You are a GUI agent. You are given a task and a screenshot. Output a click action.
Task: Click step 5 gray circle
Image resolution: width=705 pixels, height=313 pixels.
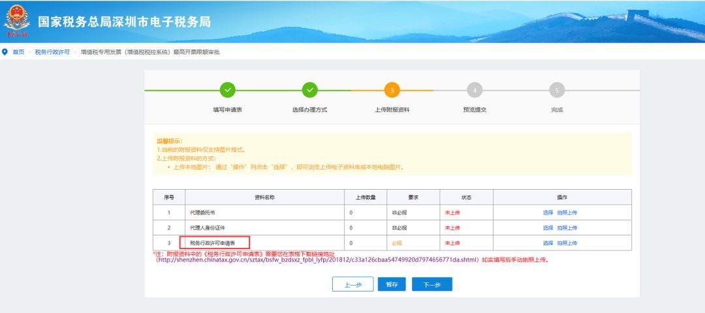[557, 90]
